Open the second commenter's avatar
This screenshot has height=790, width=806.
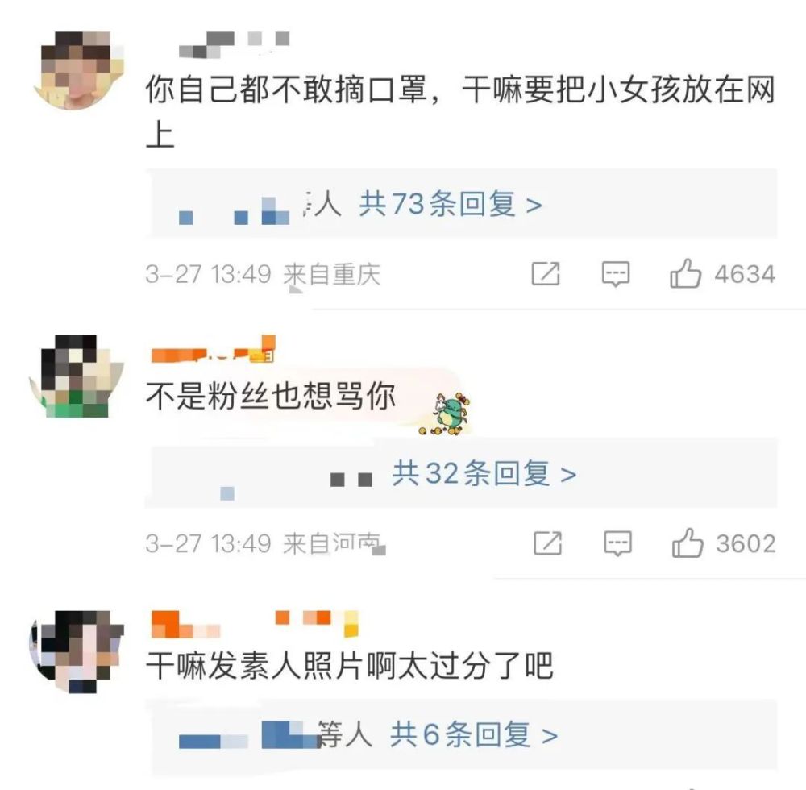77,376
